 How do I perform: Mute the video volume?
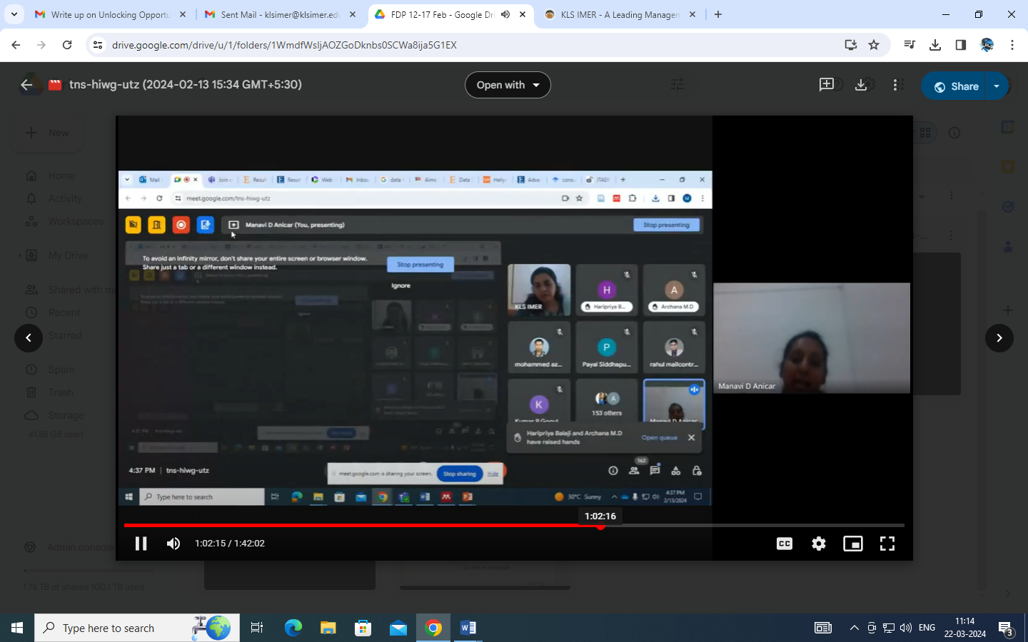[x=173, y=544]
